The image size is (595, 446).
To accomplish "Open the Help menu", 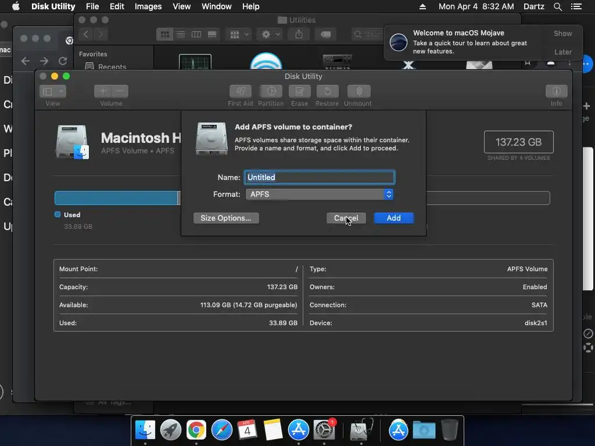I will point(251,6).
